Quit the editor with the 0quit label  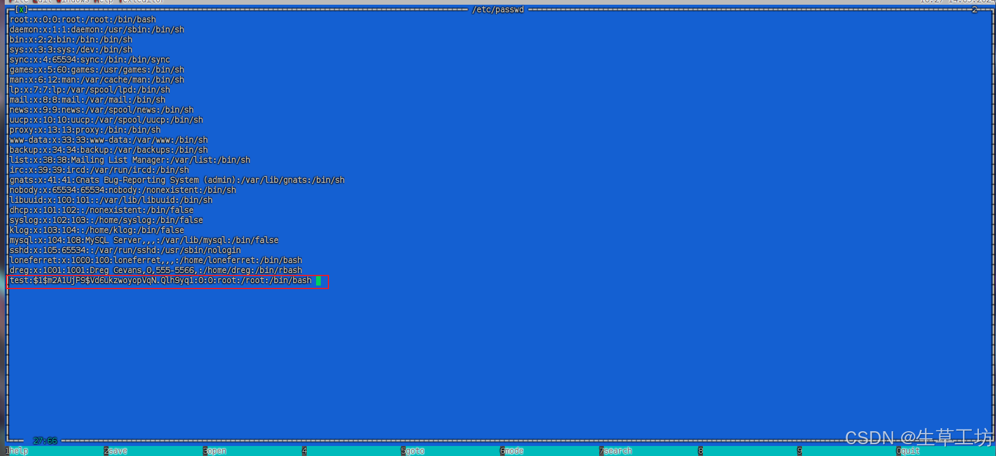(x=908, y=451)
